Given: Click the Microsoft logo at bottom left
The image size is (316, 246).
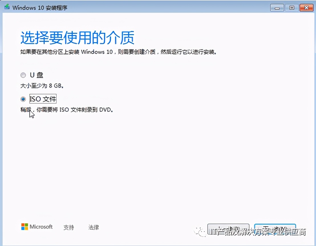Looking at the screenshot, I should [37, 227].
